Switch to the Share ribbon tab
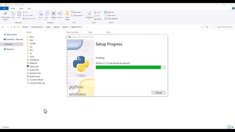This screenshot has width=235, height=132. point(21,8)
